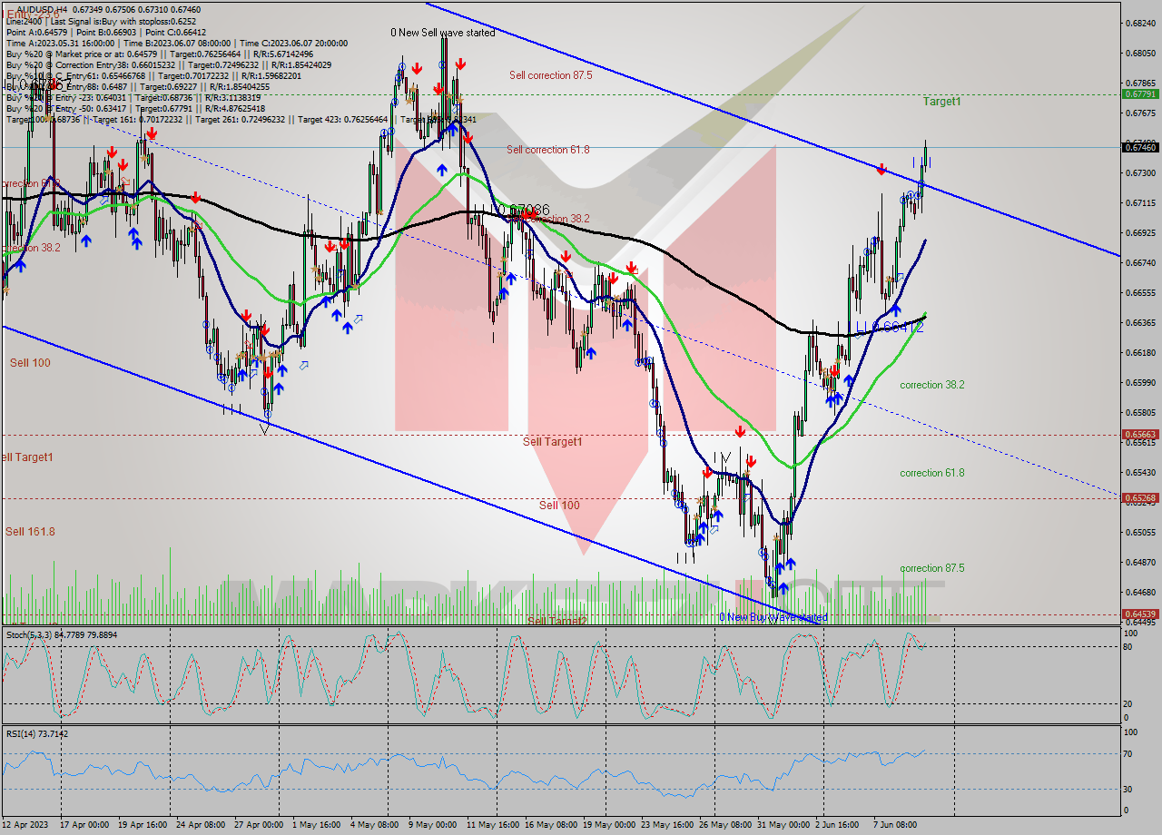Screen dimensions: 1162x835
Task: Click the '19 May 00:00' time label
Action: (x=608, y=824)
